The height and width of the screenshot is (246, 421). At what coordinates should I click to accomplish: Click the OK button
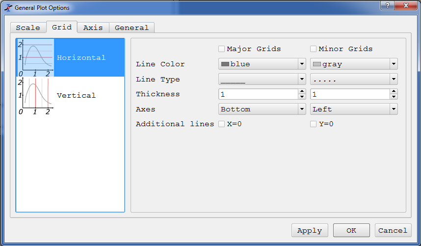[x=351, y=230]
